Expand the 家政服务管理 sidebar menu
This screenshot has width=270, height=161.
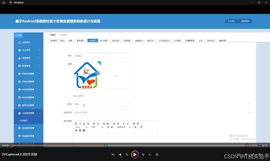[29, 128]
